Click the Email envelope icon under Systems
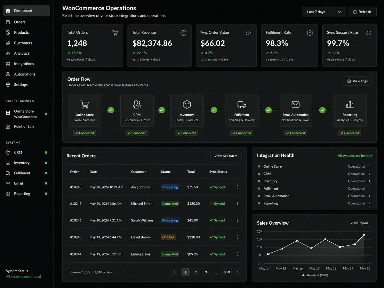This screenshot has height=288, width=384. click(x=8, y=183)
